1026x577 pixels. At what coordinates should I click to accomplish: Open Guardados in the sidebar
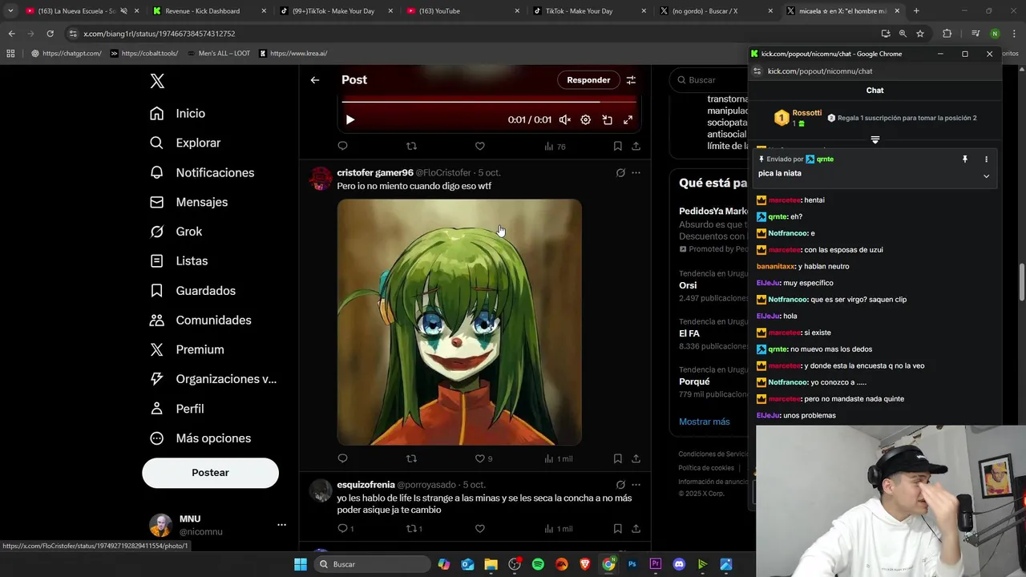click(193, 290)
